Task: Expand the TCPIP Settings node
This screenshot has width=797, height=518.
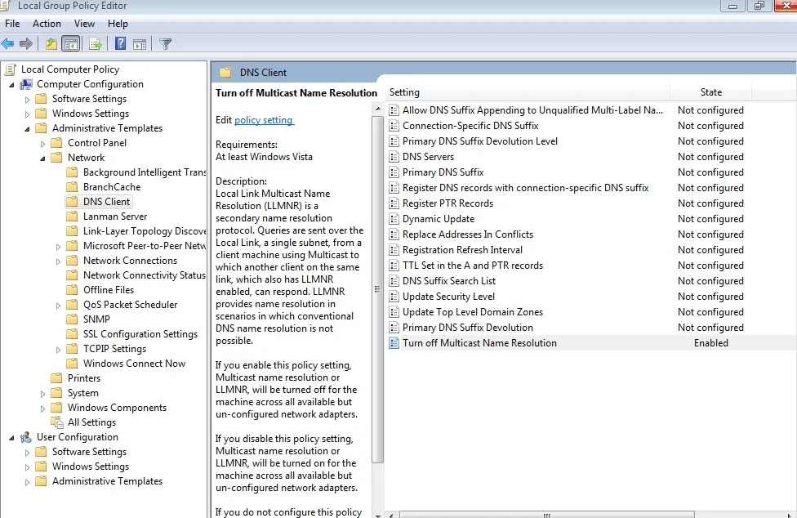Action: pos(58,349)
